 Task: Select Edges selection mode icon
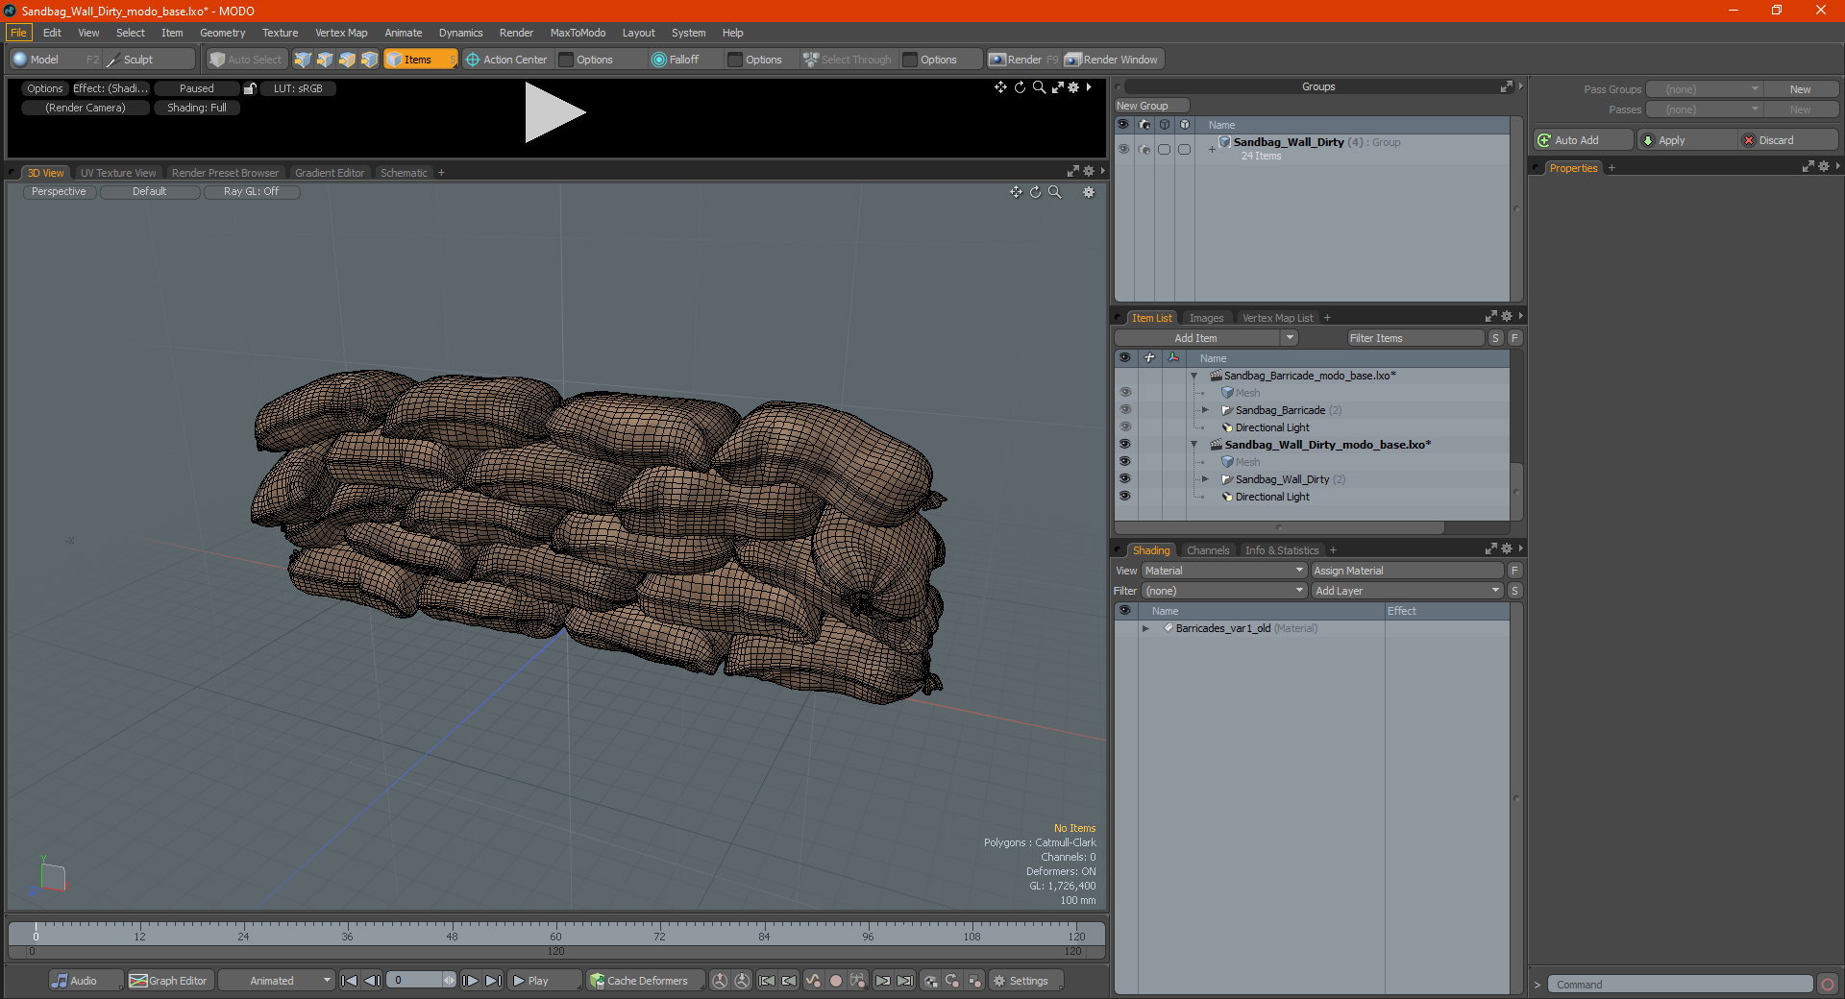pyautogui.click(x=325, y=60)
